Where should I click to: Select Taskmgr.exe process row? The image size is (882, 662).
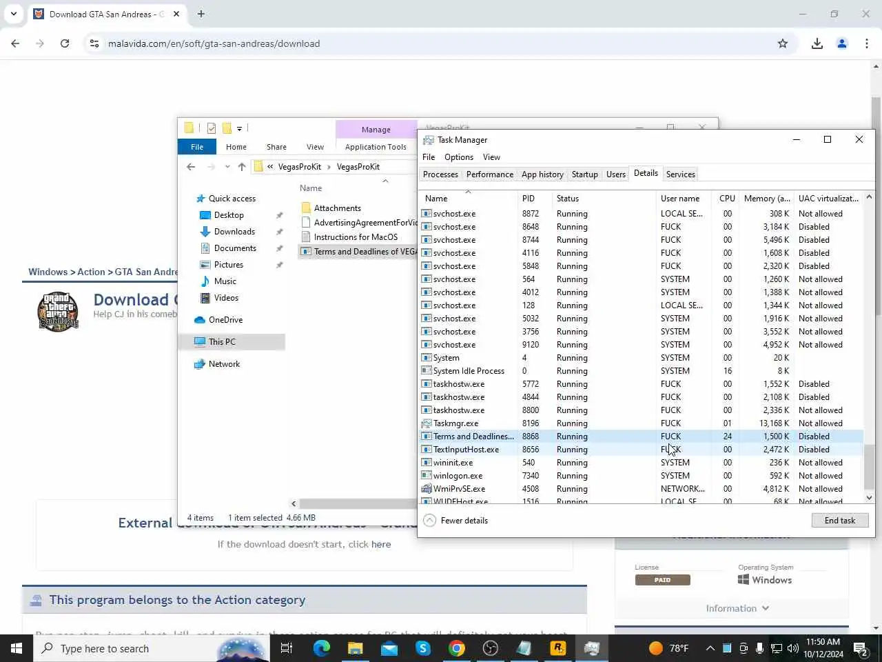(x=641, y=423)
